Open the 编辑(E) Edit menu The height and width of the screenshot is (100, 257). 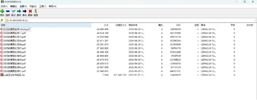coord(14,6)
